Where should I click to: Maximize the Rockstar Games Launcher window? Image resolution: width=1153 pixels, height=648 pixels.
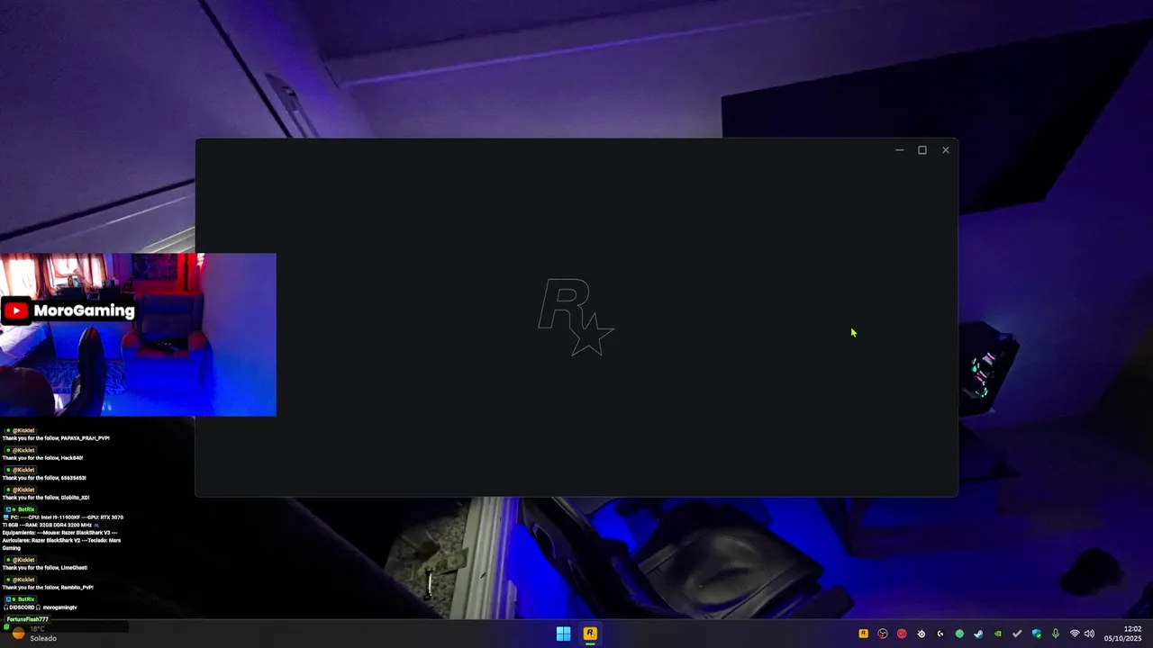(x=922, y=150)
